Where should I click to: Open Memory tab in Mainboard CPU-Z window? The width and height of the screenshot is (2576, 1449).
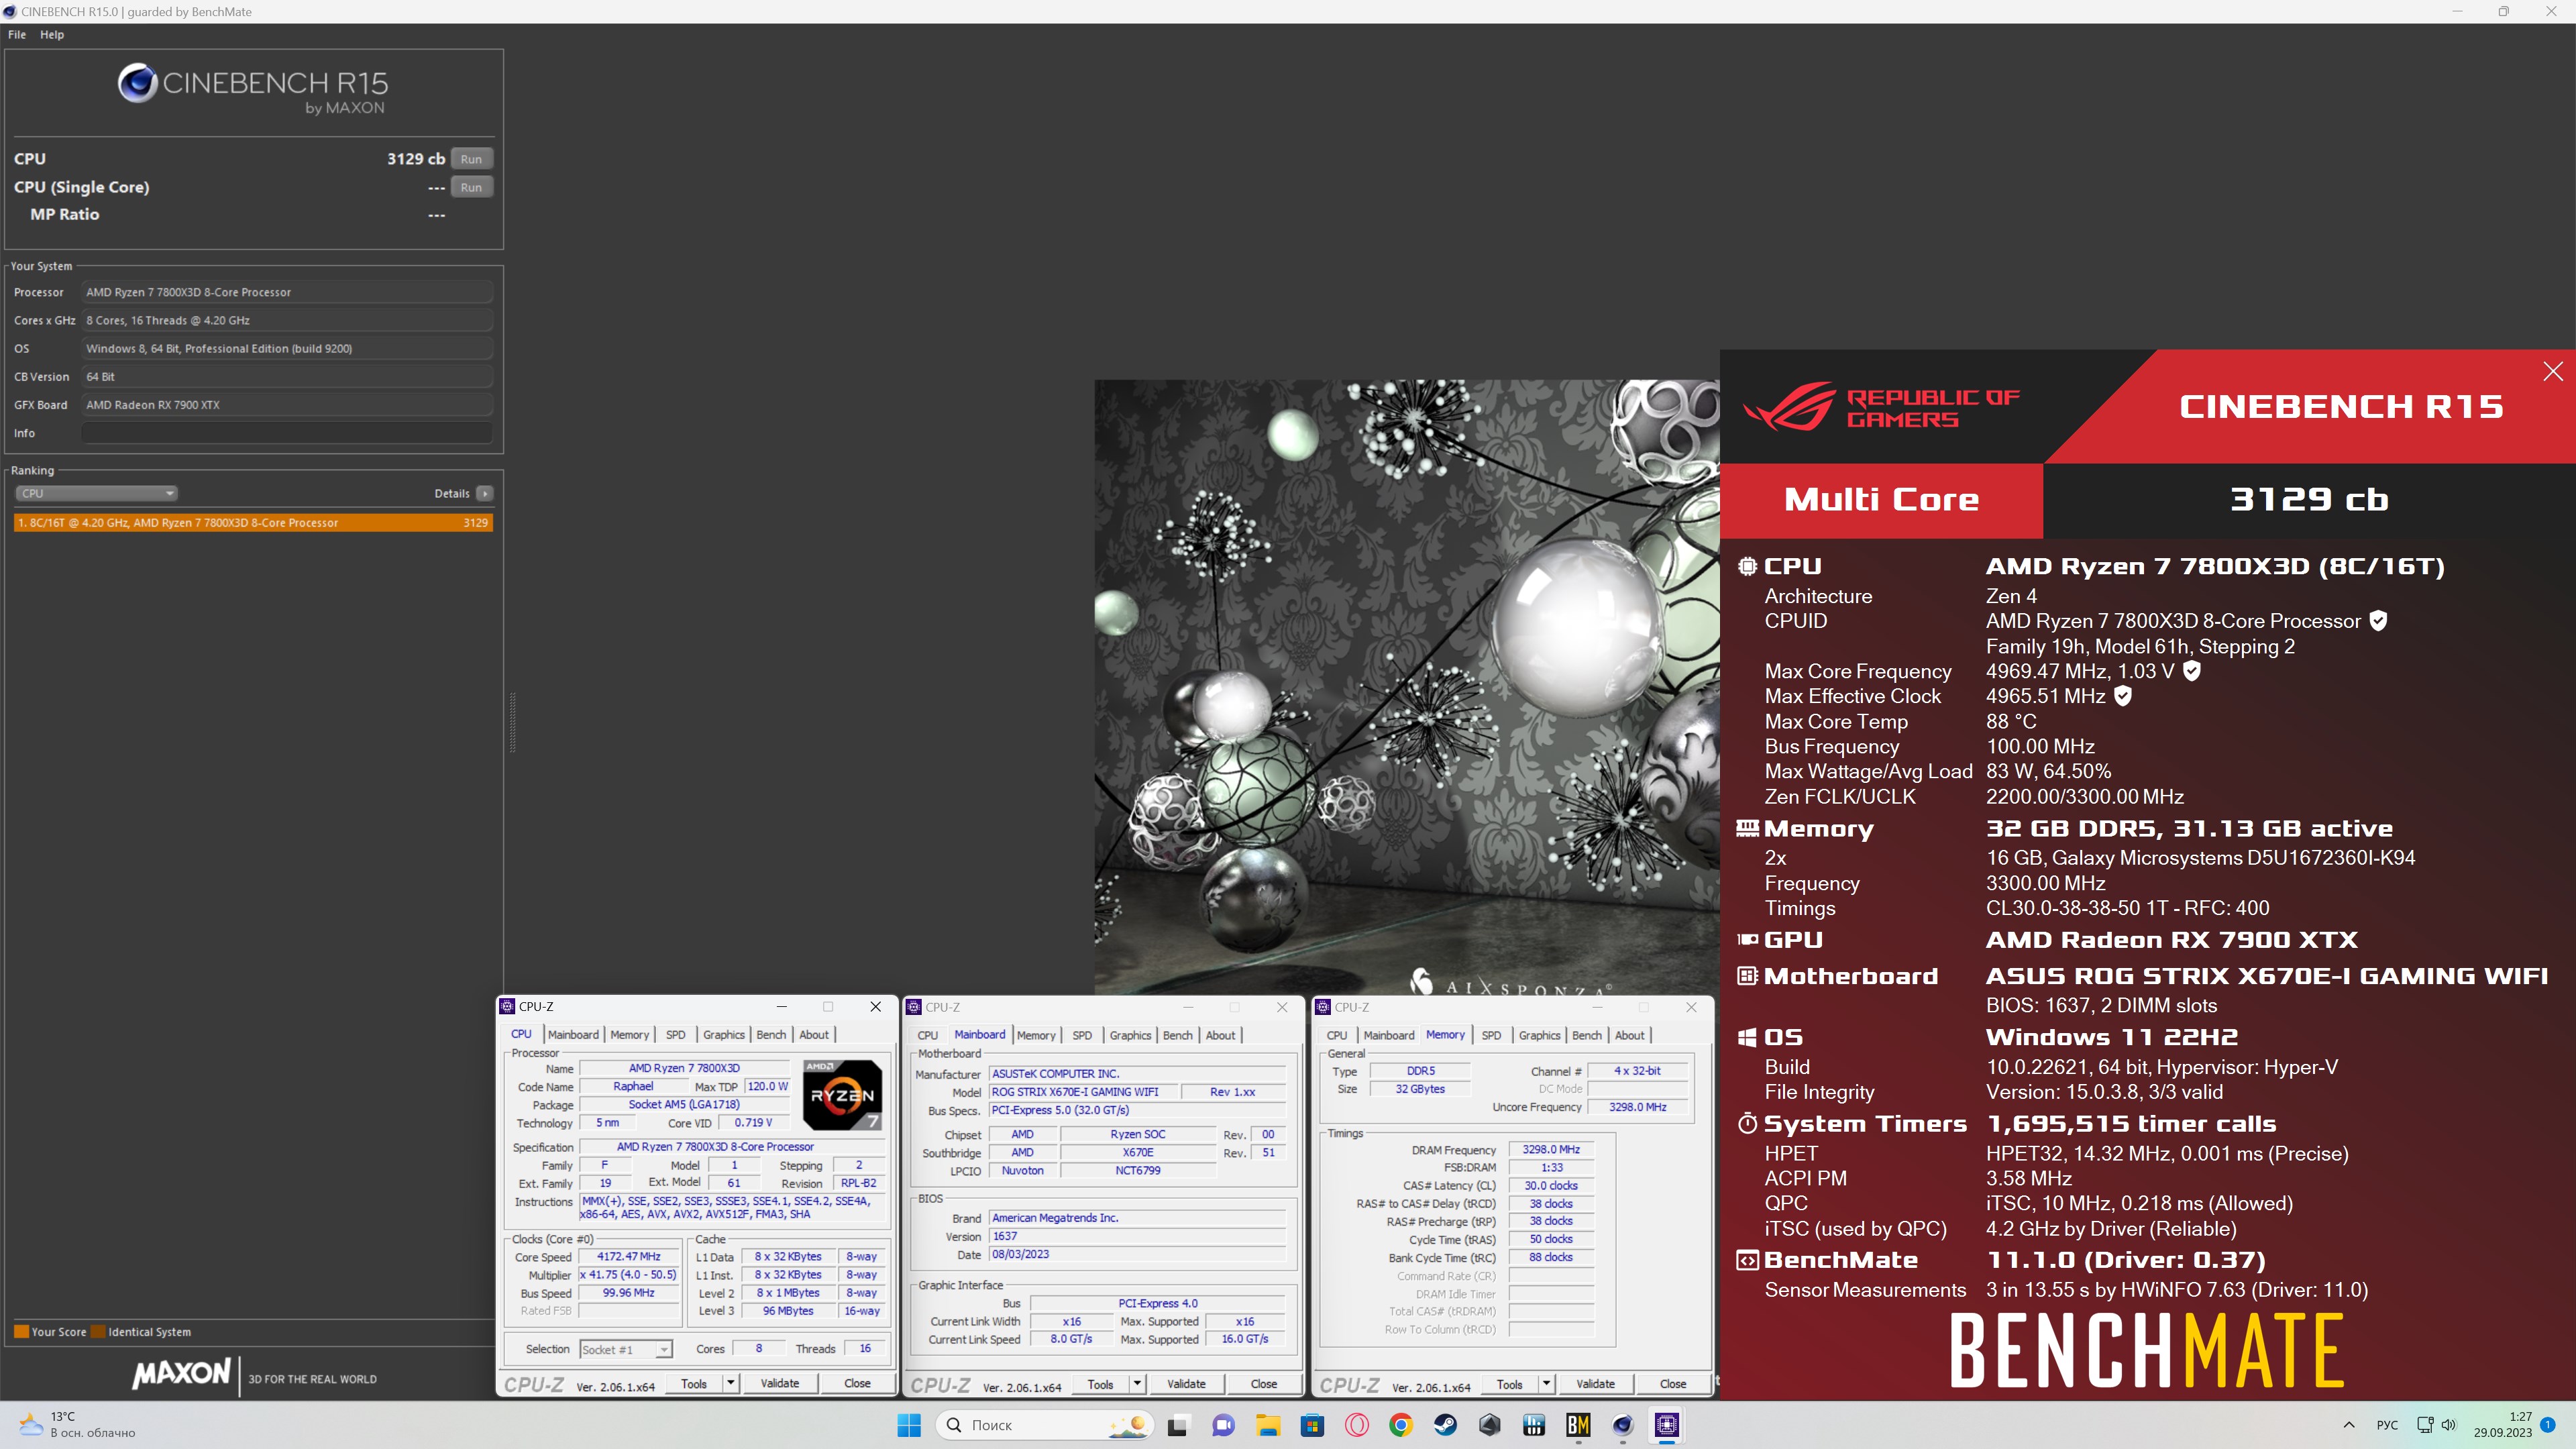[1036, 1035]
